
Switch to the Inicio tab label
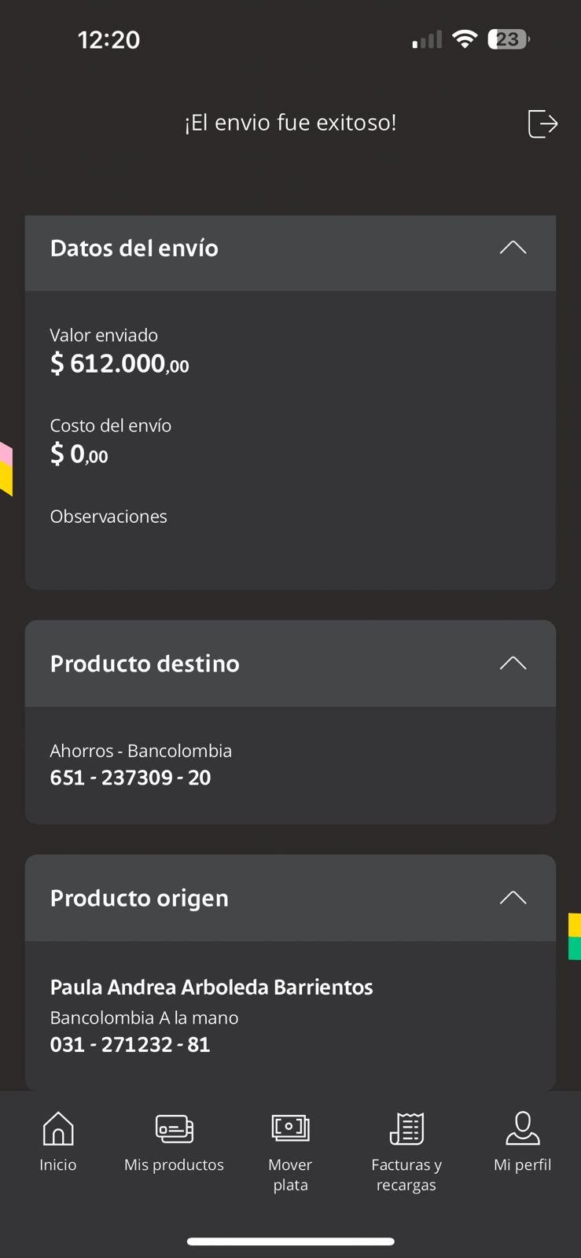(x=58, y=1165)
